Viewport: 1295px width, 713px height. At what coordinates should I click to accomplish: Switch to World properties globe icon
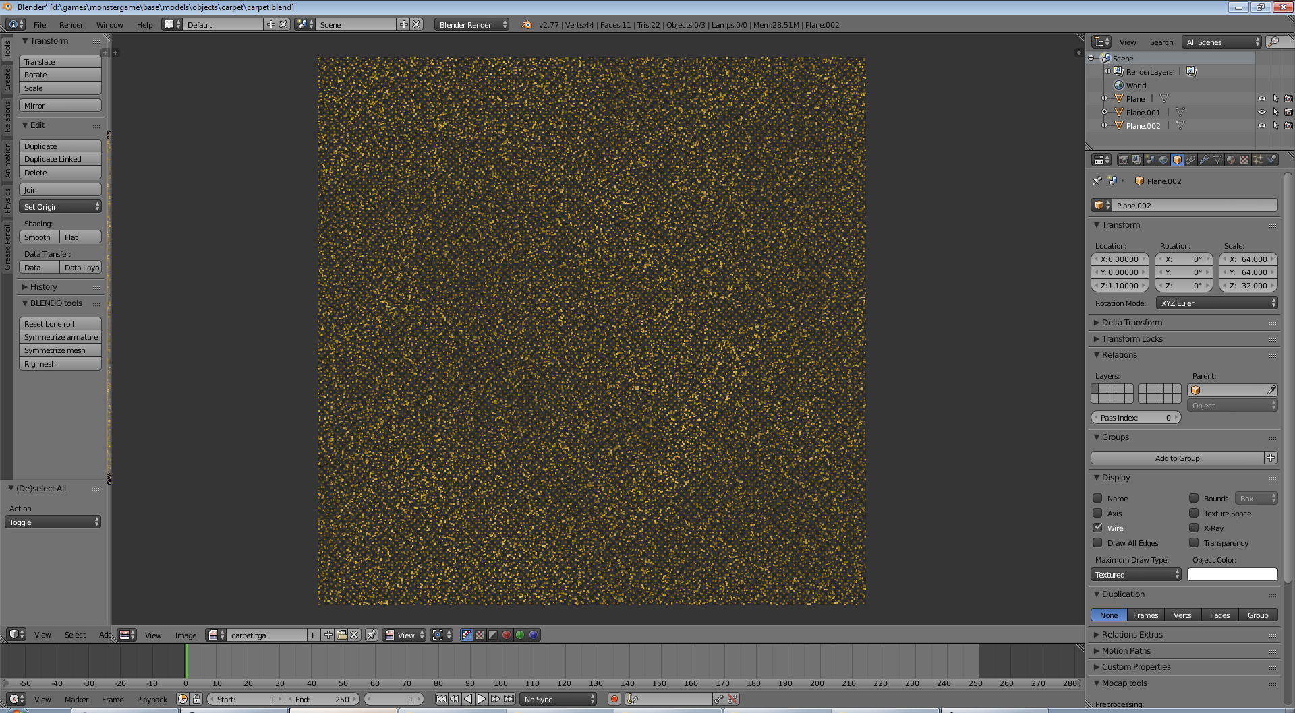pos(1163,160)
